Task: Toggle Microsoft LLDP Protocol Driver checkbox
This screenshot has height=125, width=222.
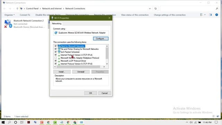Action: [55, 61]
